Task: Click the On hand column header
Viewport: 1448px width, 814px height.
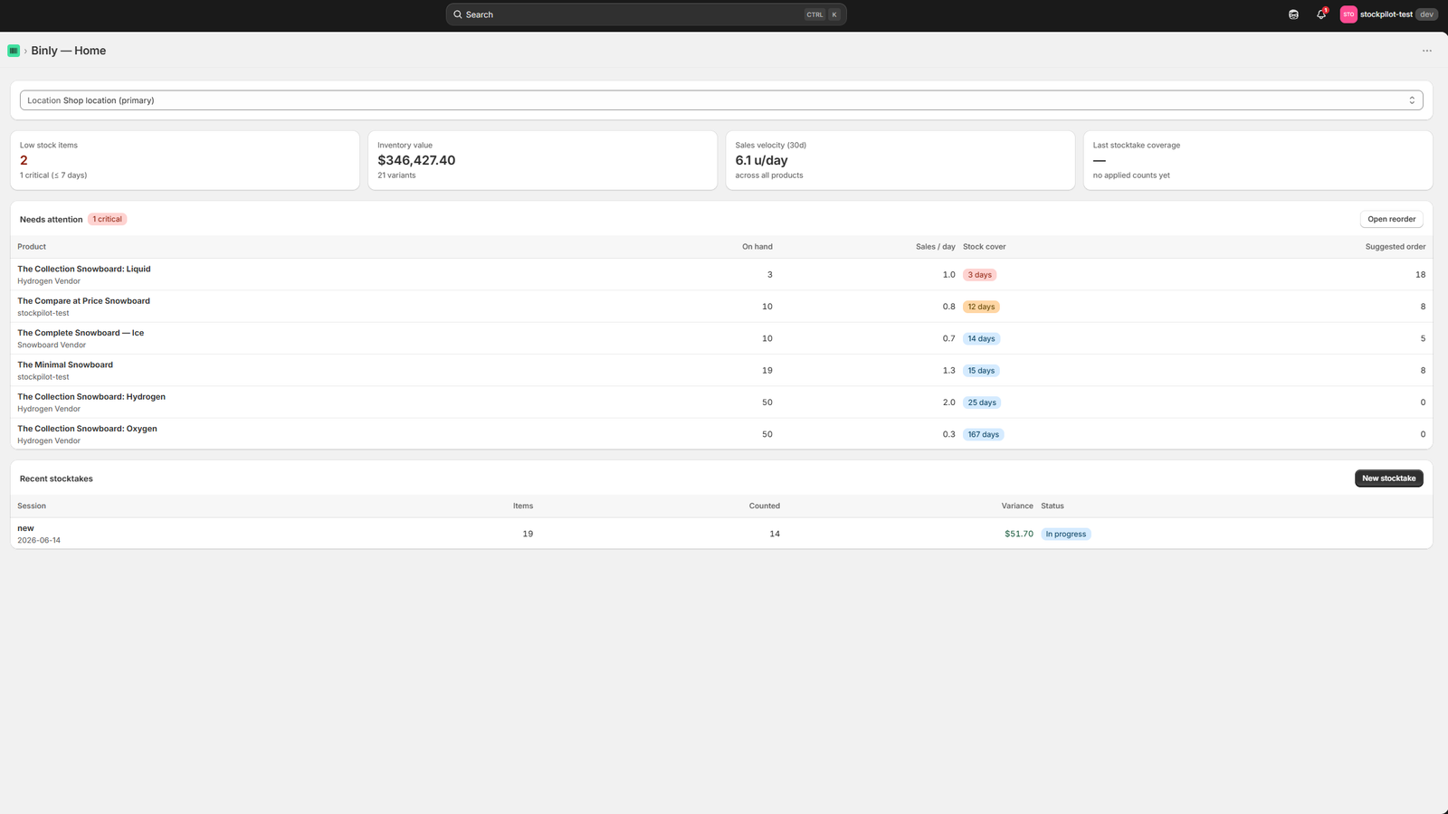Action: tap(757, 247)
